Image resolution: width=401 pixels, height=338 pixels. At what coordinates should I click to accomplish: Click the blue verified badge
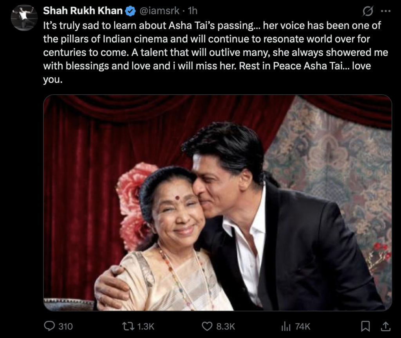130,11
